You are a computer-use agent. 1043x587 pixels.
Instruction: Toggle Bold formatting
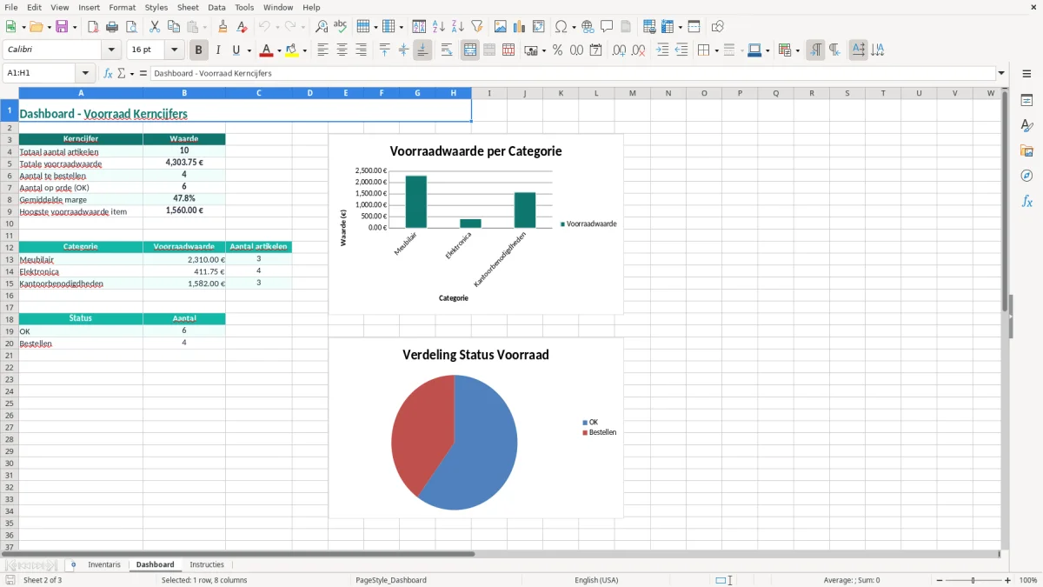199,50
